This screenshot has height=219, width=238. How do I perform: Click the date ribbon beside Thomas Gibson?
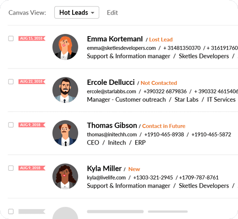pyautogui.click(x=32, y=125)
